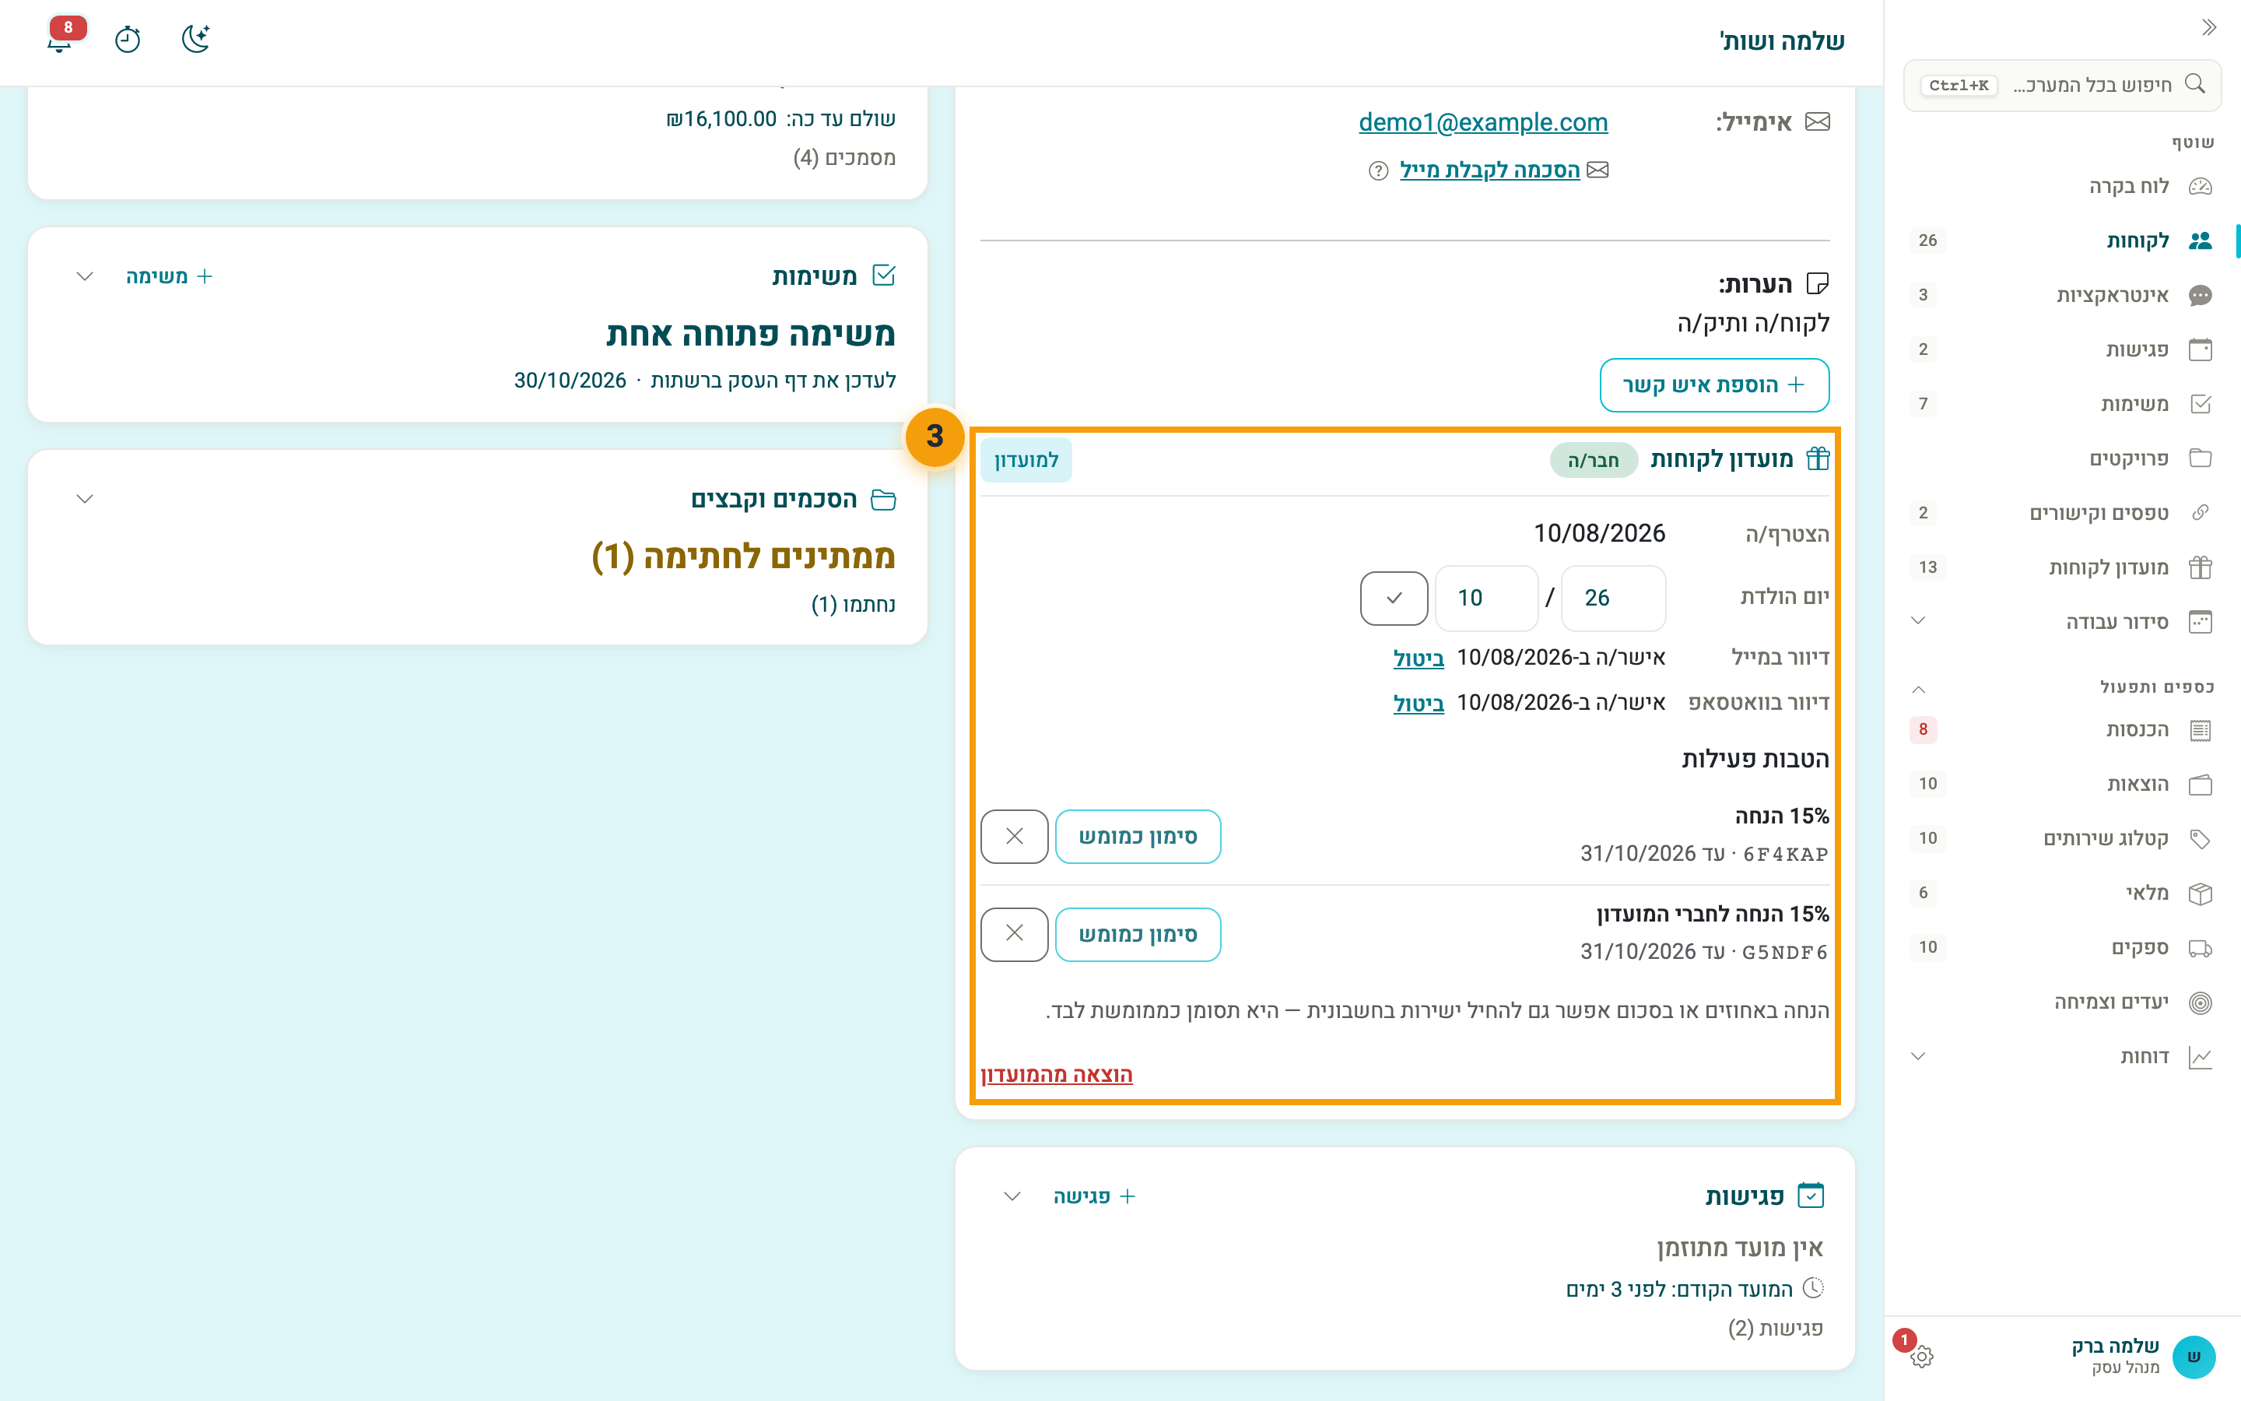This screenshot has height=1401, width=2241.
Task: Cancel דיוור במייל with ביטול link
Action: [1419, 658]
